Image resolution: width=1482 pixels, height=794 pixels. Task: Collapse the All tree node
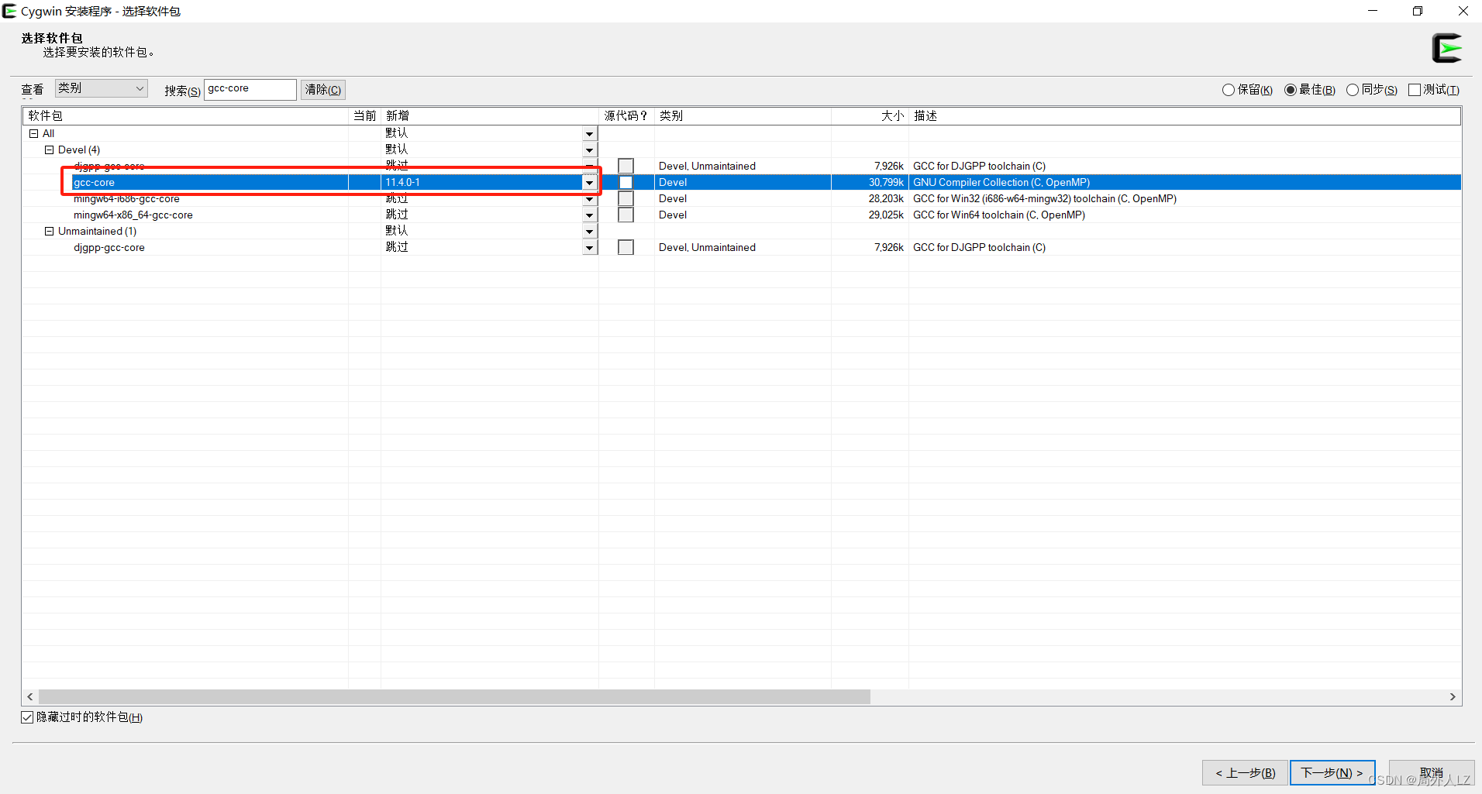pos(34,133)
